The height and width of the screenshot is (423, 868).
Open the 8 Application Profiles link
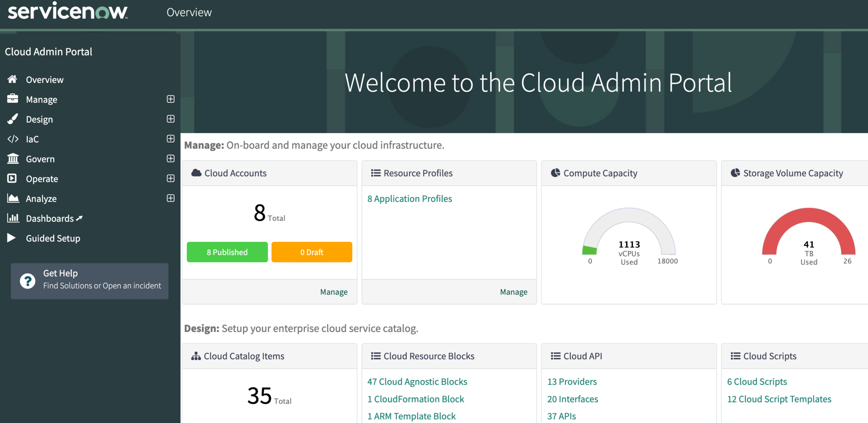point(410,198)
